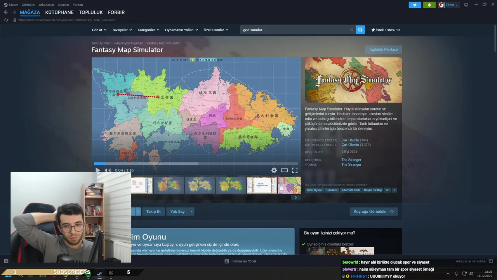
Task: Open the Tüm Oyunlar breadcrumb
Action: click(x=101, y=43)
